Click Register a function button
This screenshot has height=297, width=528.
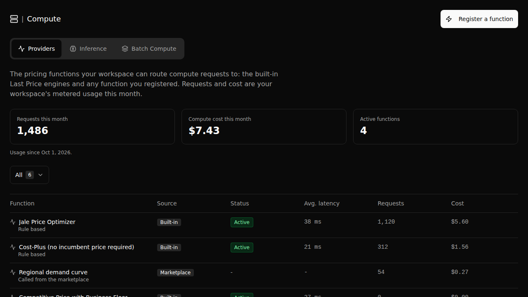coord(479,19)
